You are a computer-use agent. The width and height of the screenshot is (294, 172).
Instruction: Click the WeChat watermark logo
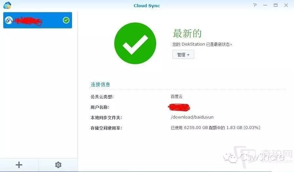(230, 158)
